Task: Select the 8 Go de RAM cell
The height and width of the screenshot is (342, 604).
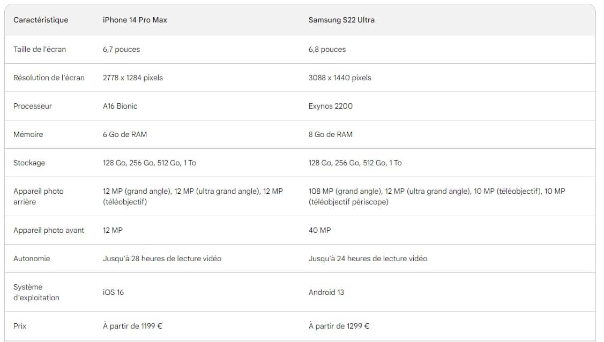Action: [x=330, y=134]
